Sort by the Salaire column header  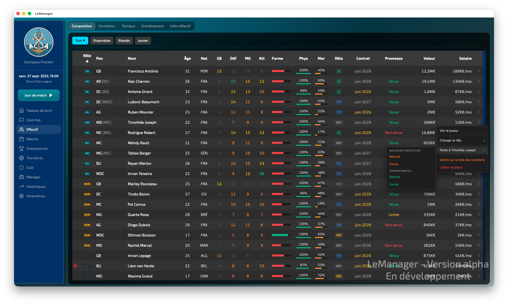click(x=465, y=58)
